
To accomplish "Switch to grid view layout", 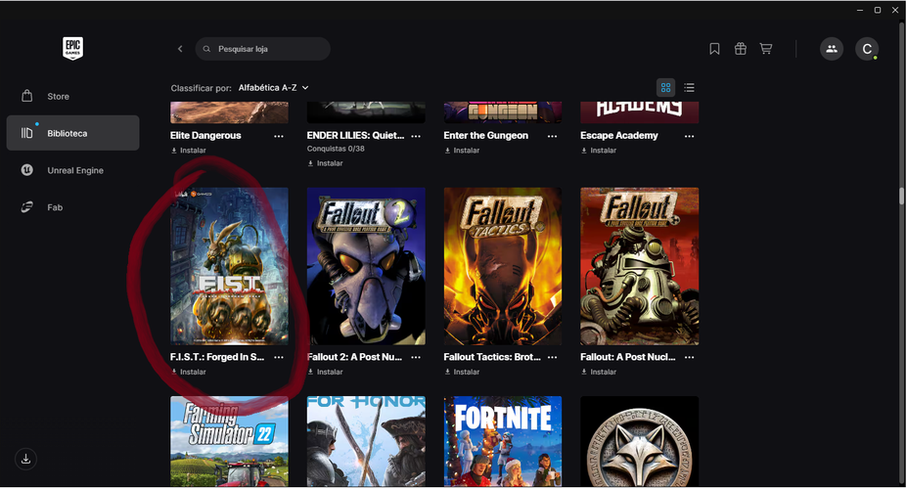I will [665, 88].
